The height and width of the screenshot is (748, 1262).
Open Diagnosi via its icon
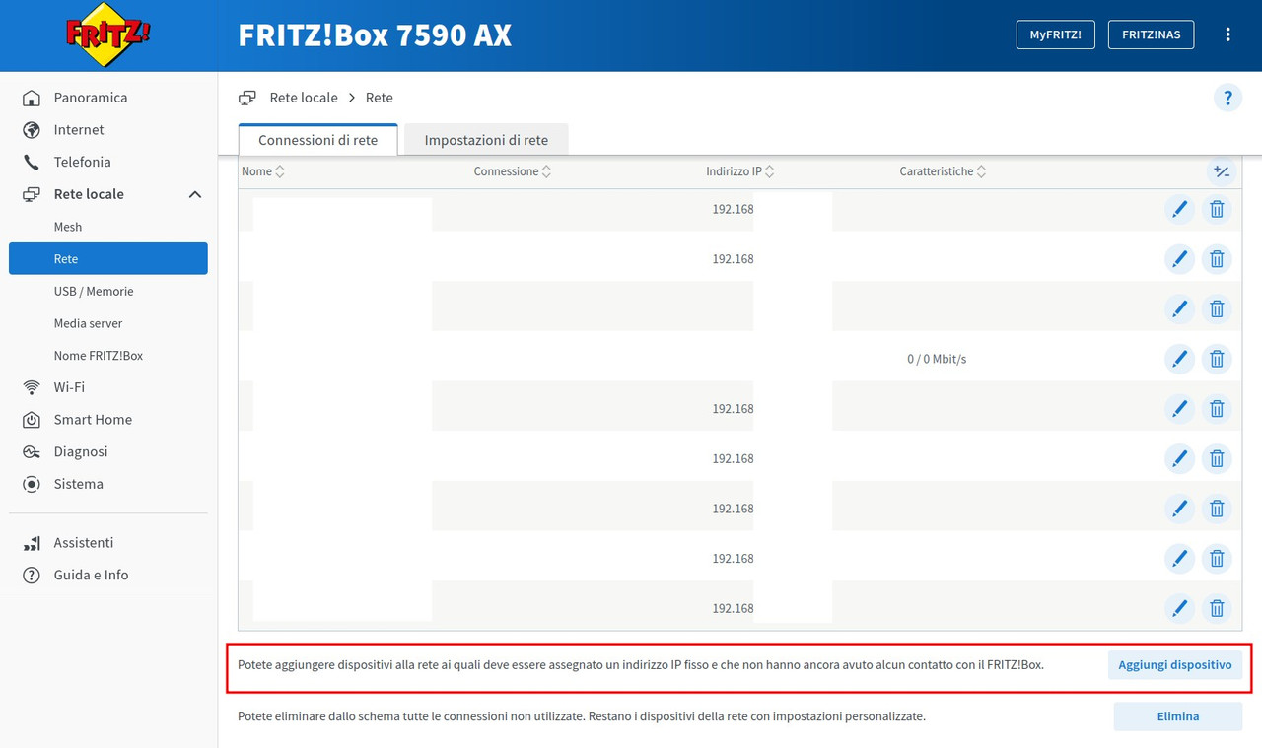coord(32,451)
